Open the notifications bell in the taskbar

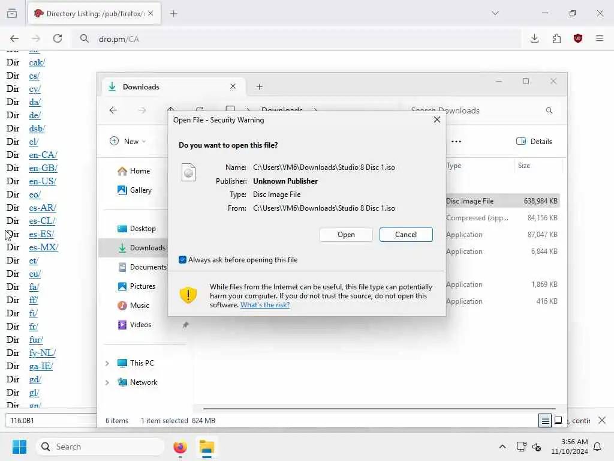click(x=597, y=447)
